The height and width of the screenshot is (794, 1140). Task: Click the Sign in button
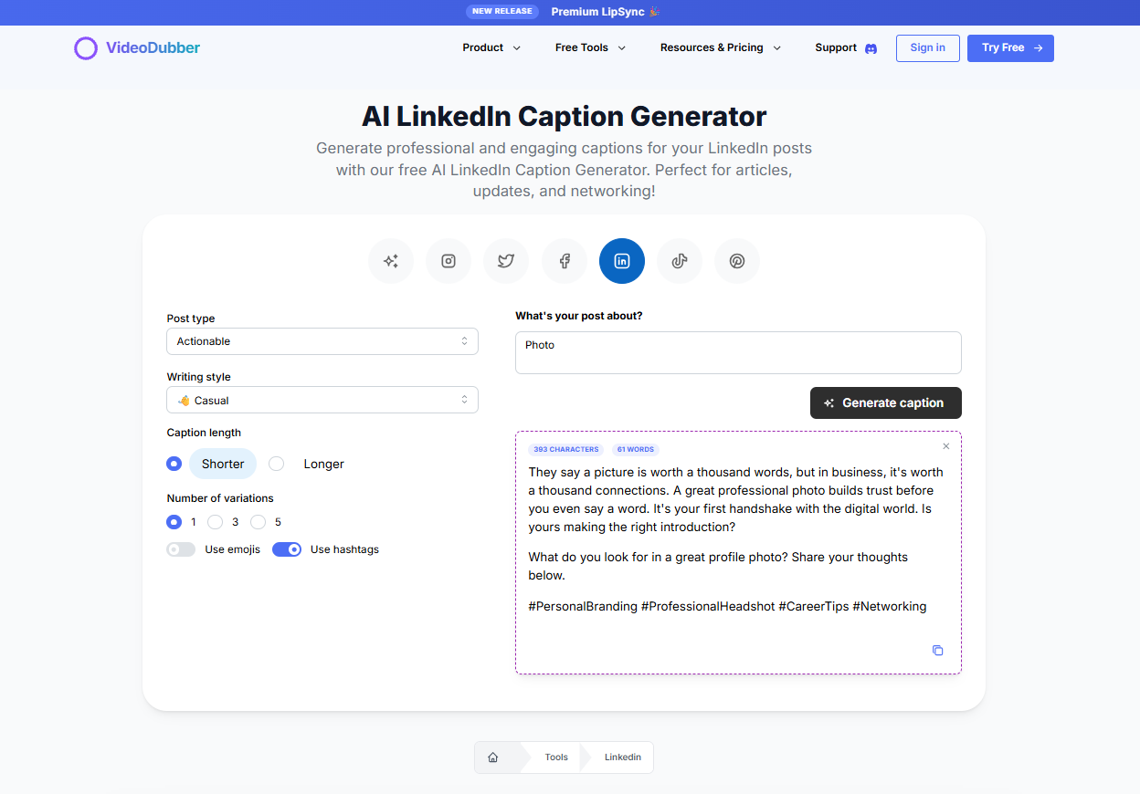tap(927, 48)
